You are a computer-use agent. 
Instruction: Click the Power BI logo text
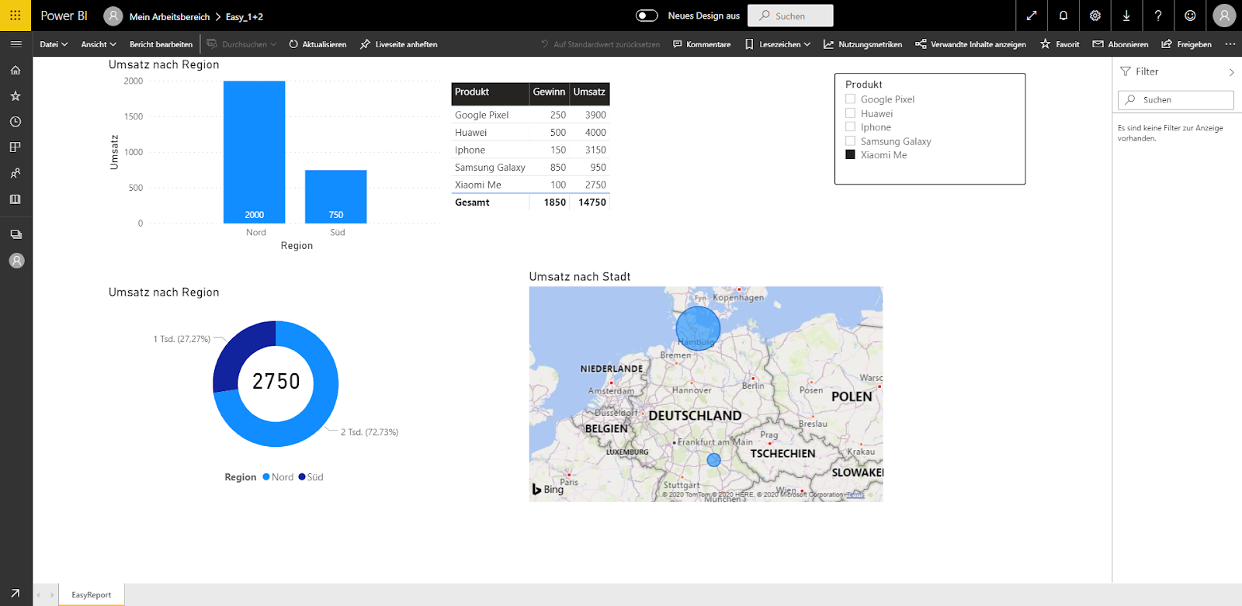[x=64, y=16]
